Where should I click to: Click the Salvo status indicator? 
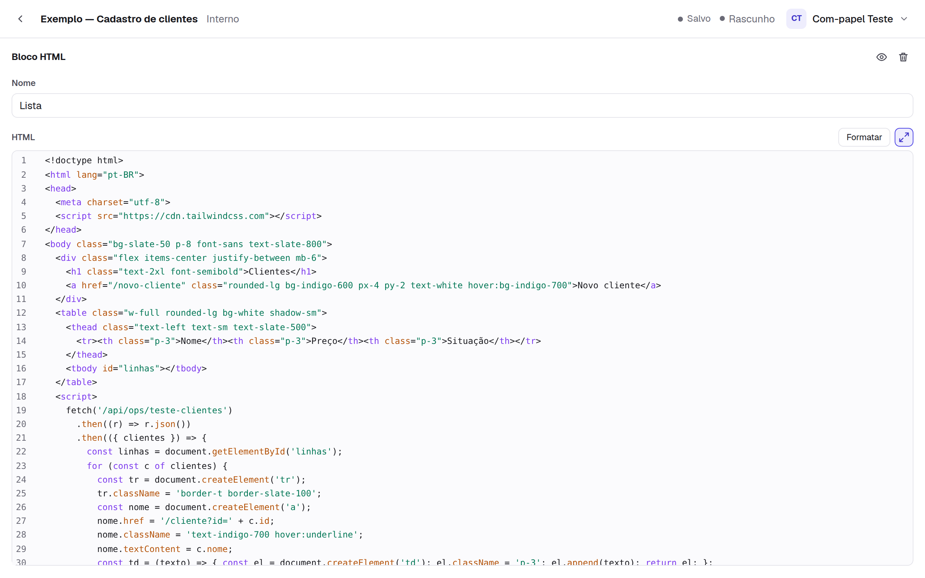click(x=694, y=19)
